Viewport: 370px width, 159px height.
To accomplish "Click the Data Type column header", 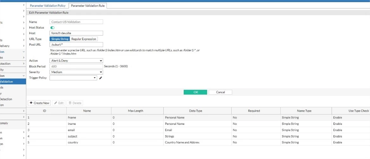I will (x=197, y=111).
